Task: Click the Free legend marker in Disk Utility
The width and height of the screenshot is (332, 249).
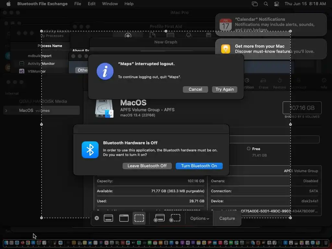Action: (x=249, y=148)
